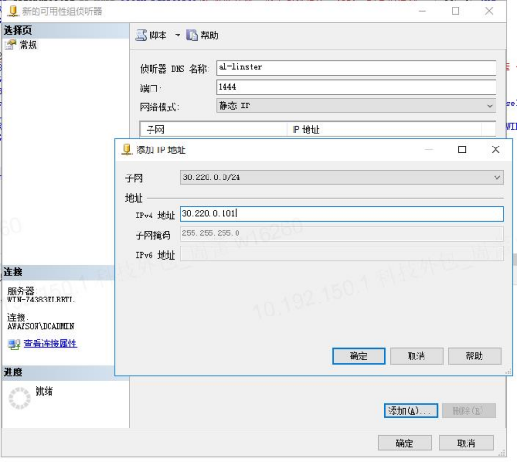Click the 脚本 script icon in toolbar
The image size is (518, 463).
pos(141,35)
